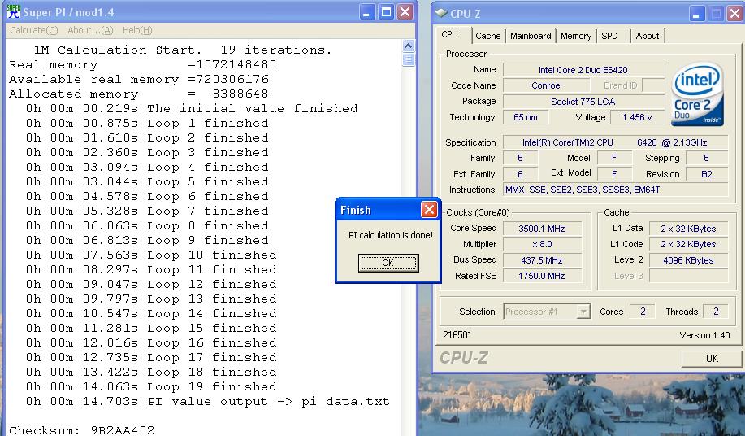Click Rated FSB value '1750.0 MHz'
The height and width of the screenshot is (436, 745).
point(542,276)
